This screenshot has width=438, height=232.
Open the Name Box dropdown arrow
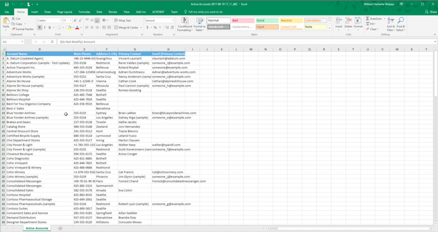tap(23, 42)
